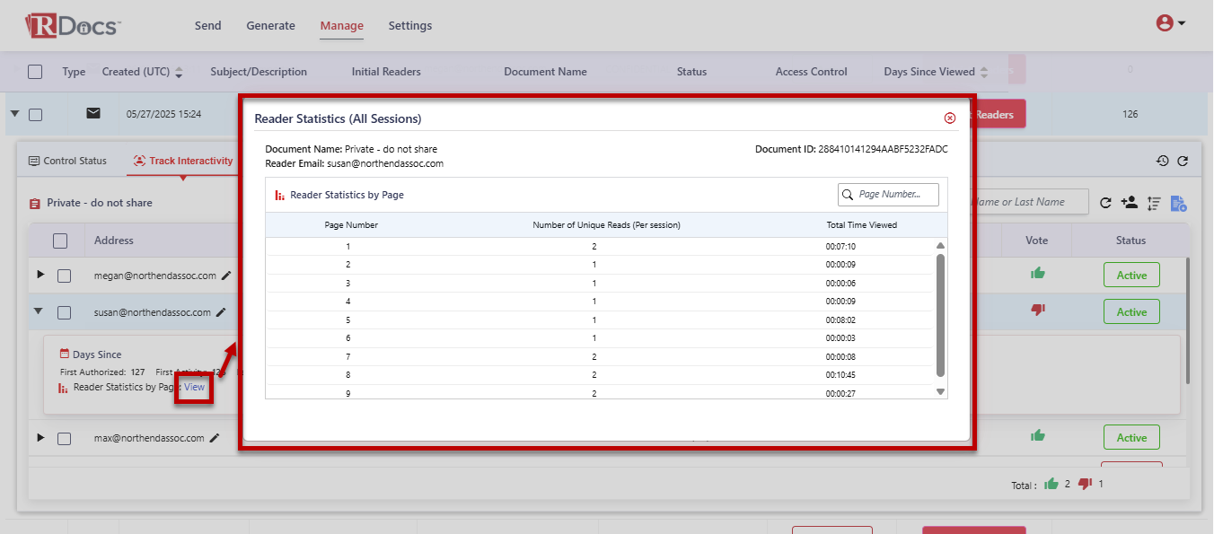Click the Active status button for megan
This screenshot has width=1214, height=534.
1130,276
